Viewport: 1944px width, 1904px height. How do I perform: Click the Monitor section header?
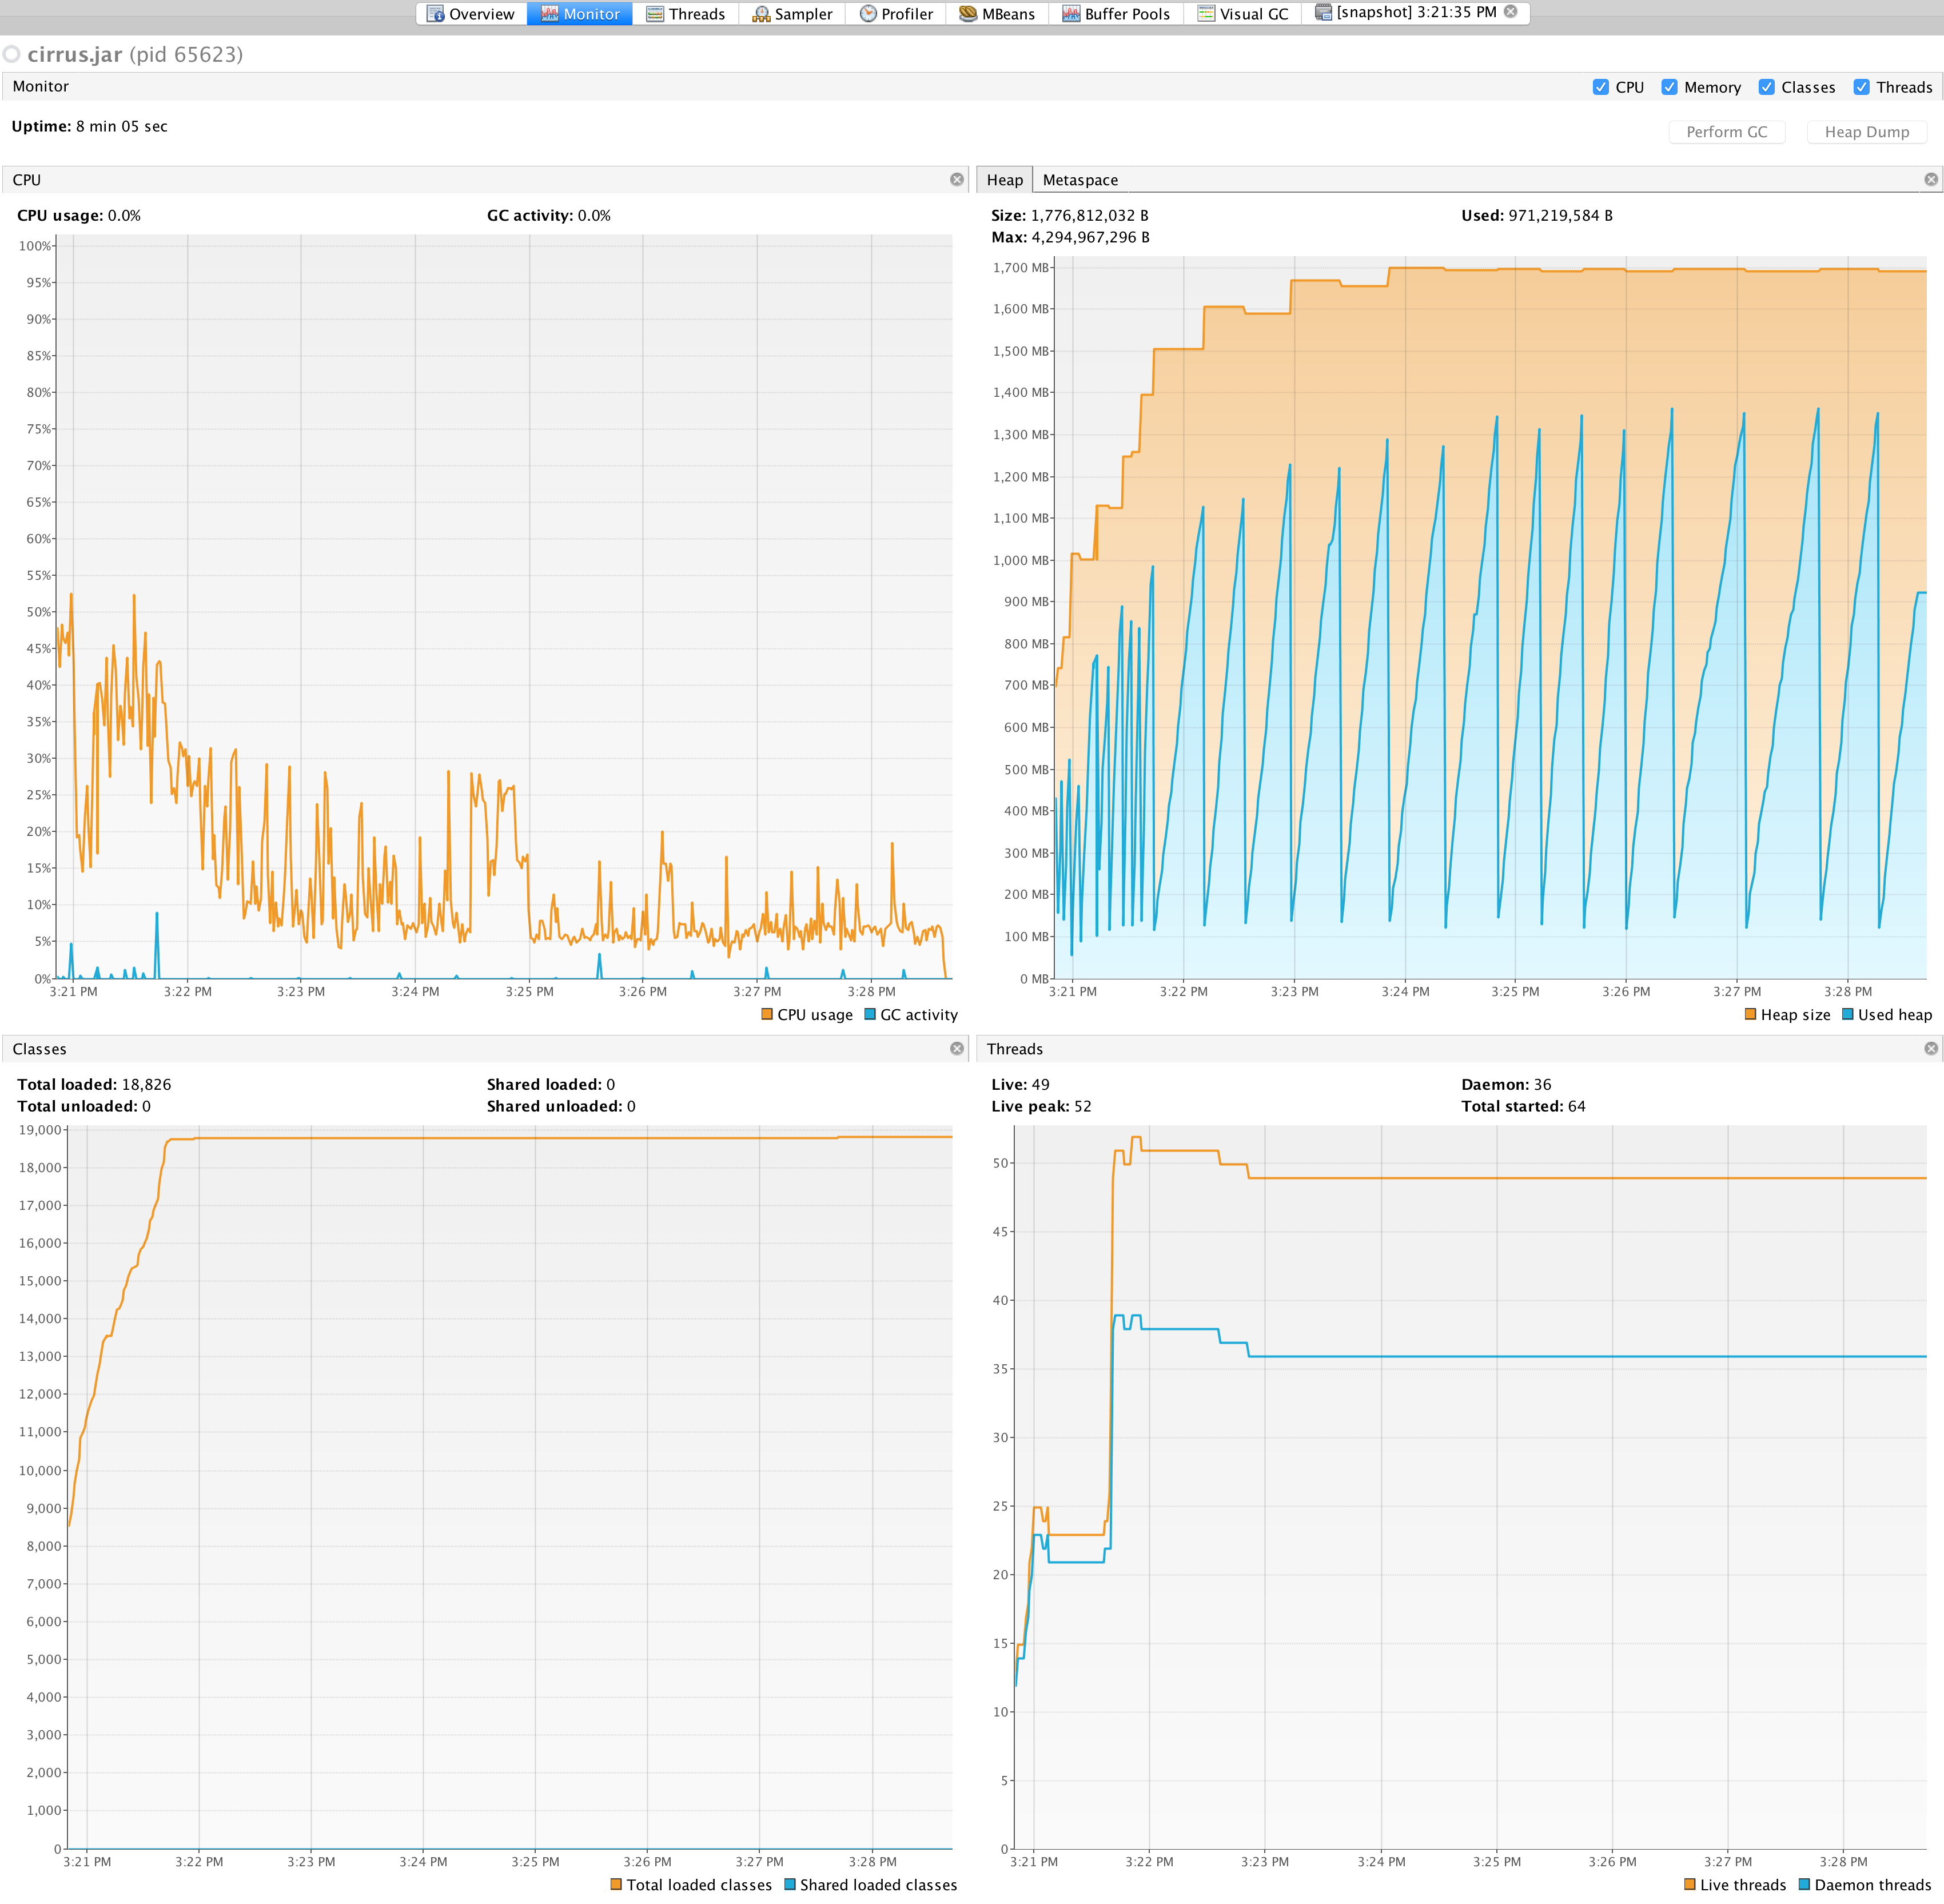coord(41,86)
